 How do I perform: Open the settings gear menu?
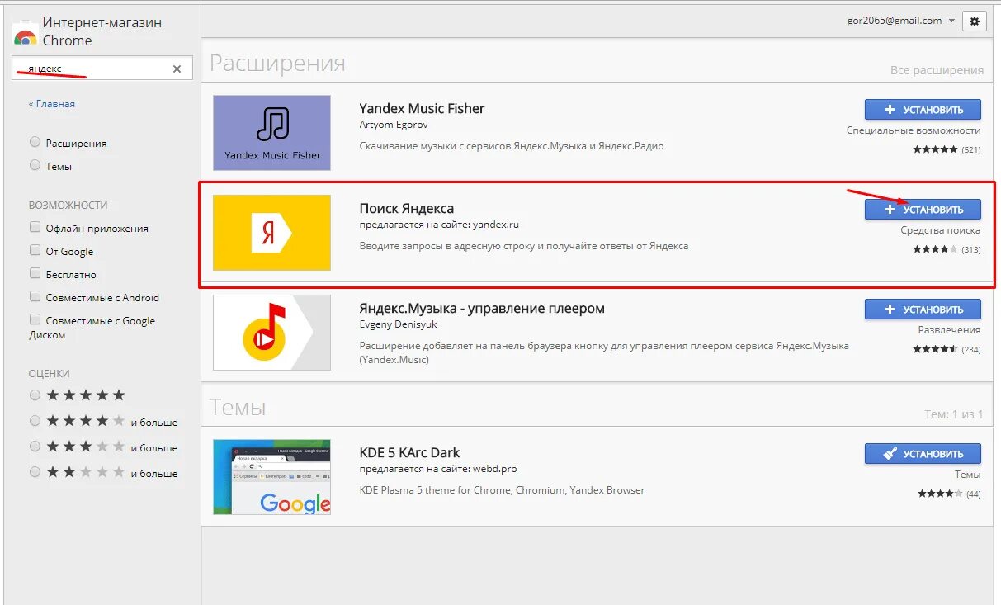tap(975, 21)
